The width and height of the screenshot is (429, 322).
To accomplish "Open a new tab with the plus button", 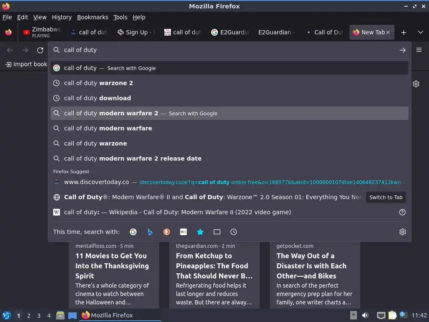I will point(403,33).
